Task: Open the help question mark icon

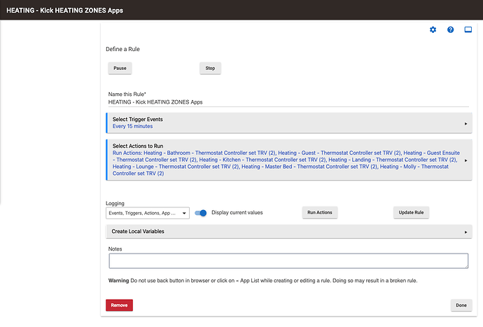Action: (450, 29)
